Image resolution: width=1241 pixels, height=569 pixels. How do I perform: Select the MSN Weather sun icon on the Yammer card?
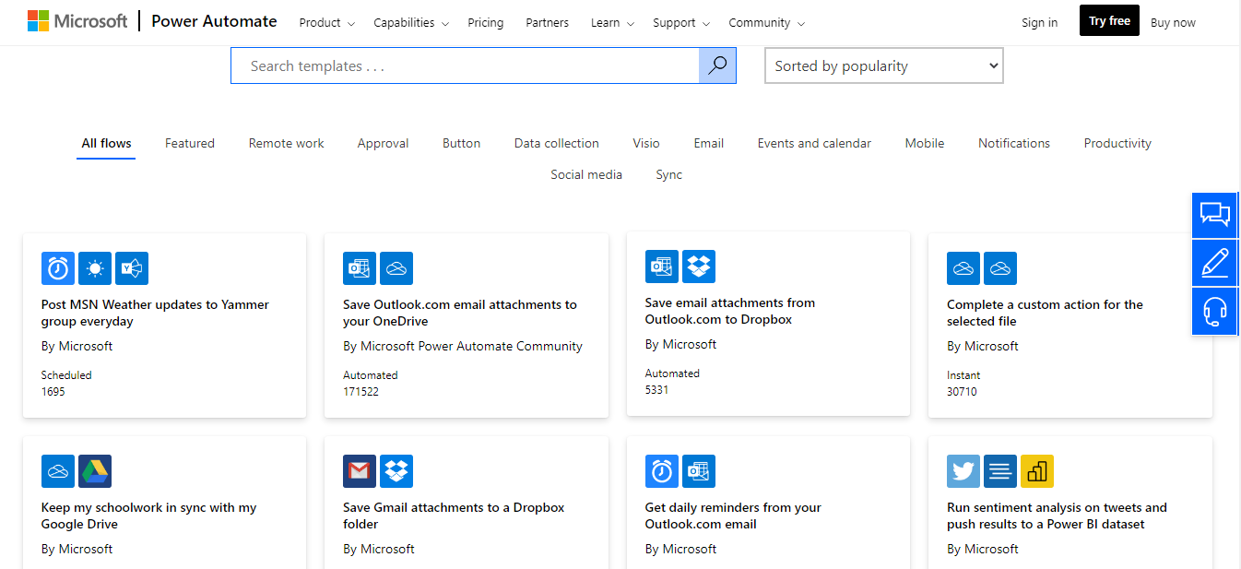coord(94,268)
